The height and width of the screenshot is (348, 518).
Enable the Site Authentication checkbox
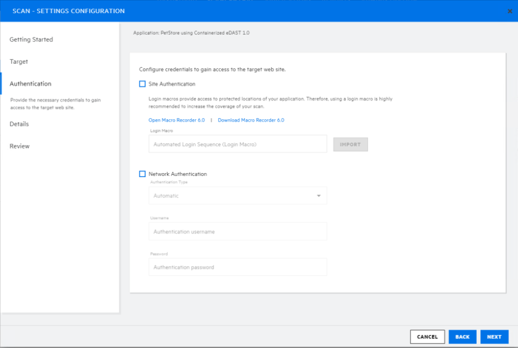(142, 84)
